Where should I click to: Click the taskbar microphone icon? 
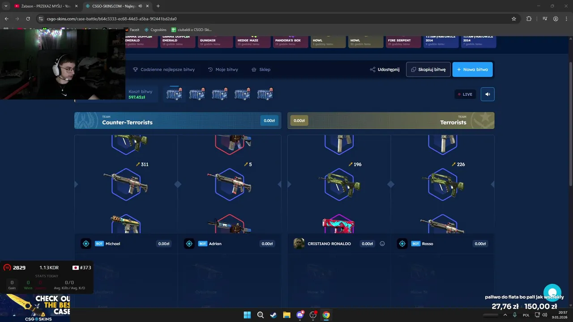[515, 315]
